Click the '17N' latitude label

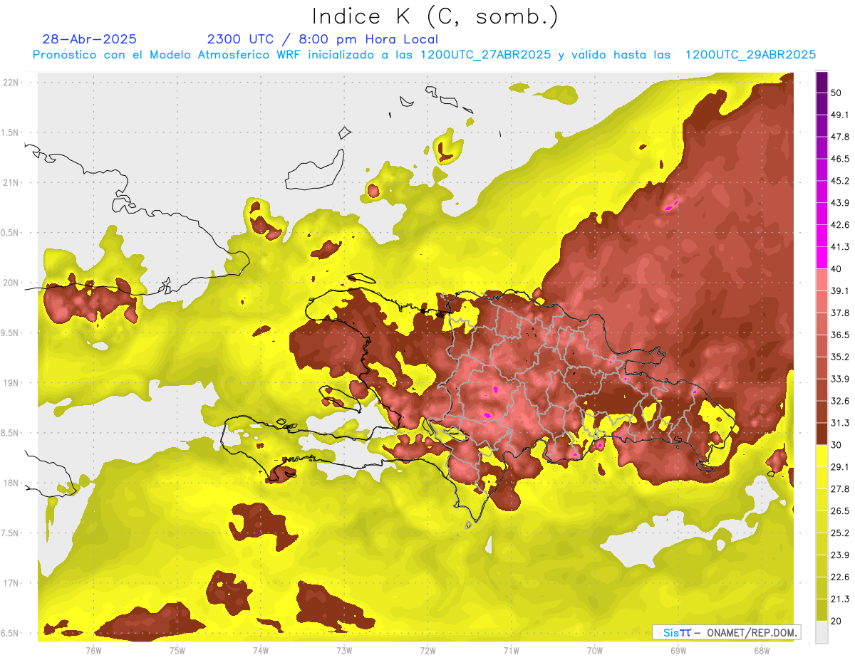pos(12,584)
